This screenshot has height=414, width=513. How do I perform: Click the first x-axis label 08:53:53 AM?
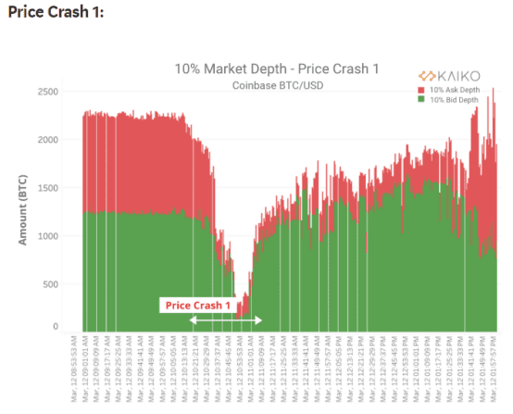(x=74, y=369)
